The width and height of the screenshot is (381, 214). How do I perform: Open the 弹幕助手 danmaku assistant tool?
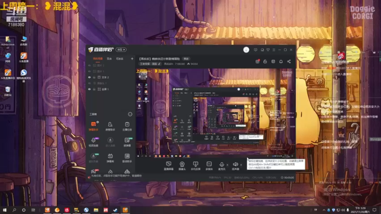point(93,126)
